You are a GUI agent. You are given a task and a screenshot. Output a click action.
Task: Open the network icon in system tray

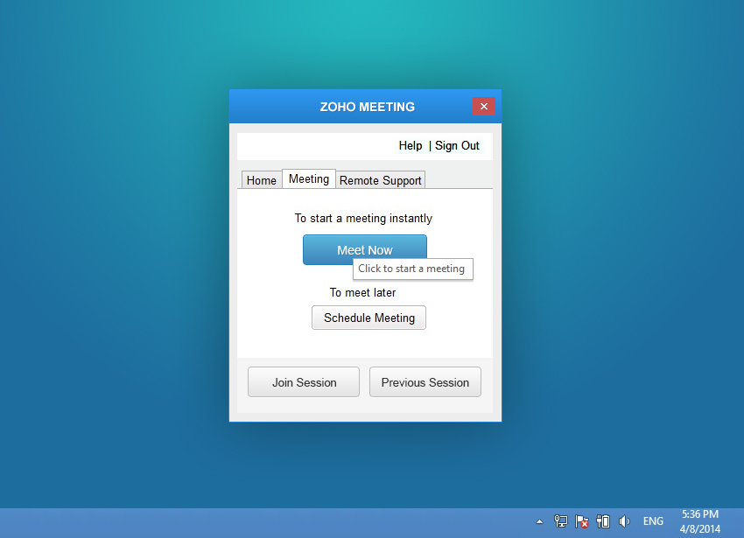tap(560, 522)
